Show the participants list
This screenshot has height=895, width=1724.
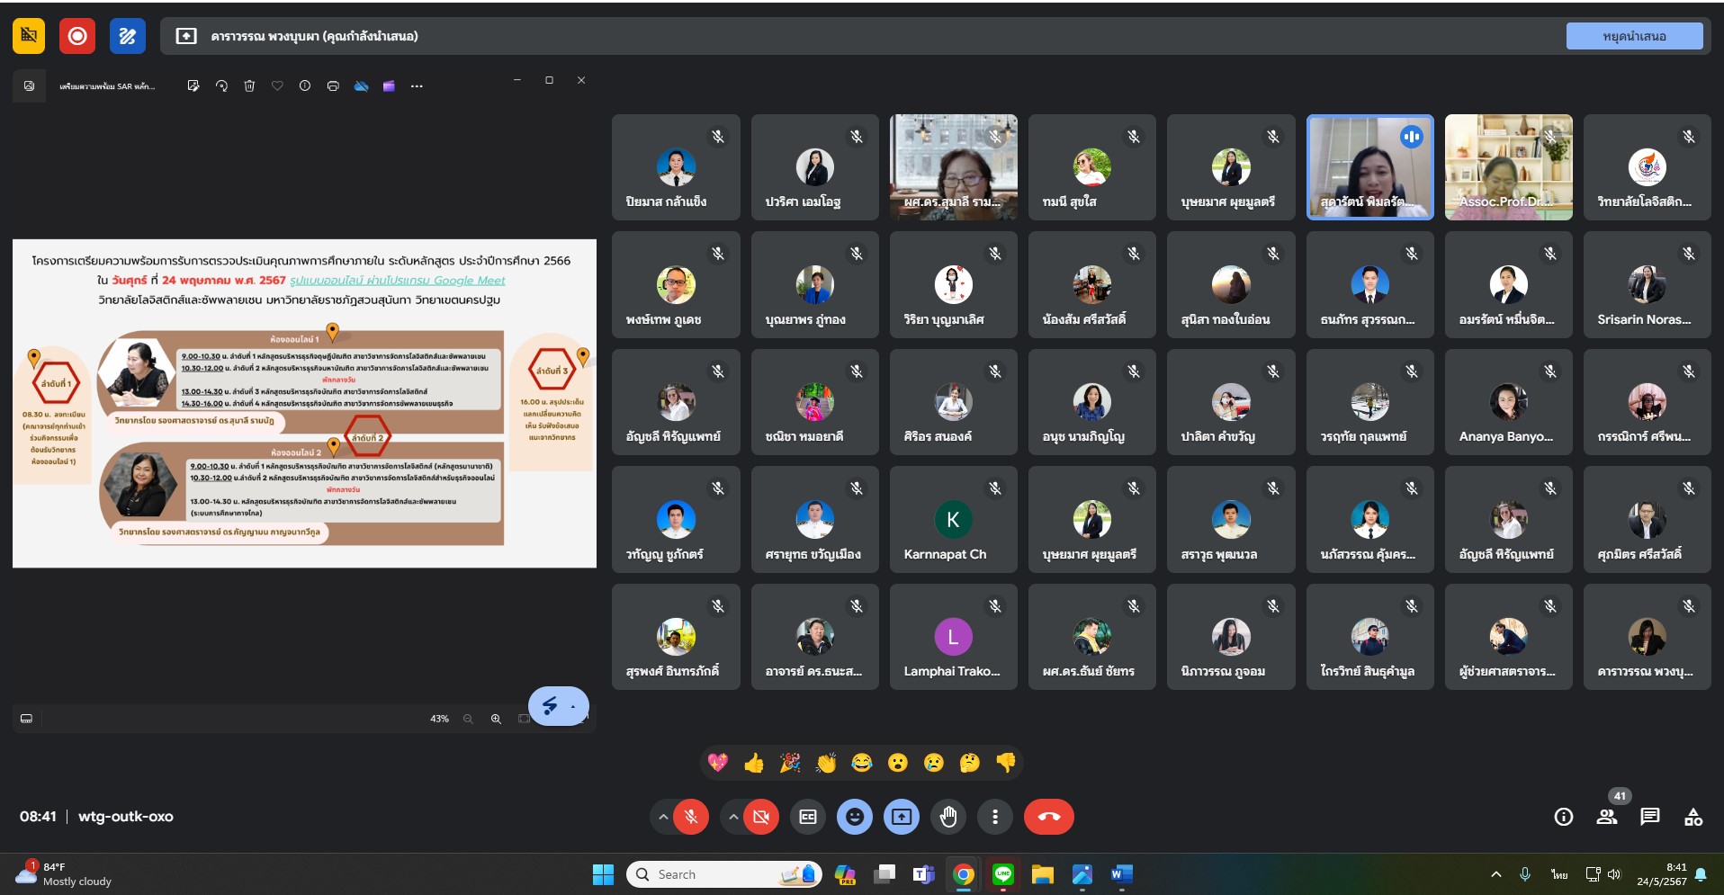[x=1606, y=817]
